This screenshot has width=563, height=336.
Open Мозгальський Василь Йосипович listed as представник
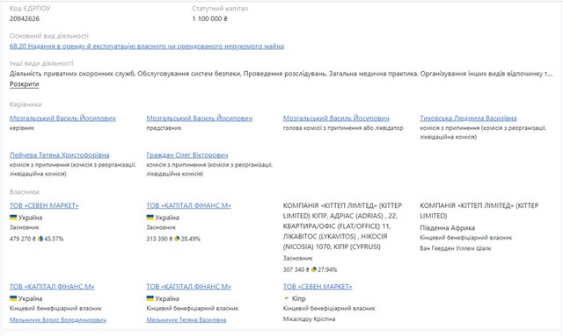(x=200, y=118)
